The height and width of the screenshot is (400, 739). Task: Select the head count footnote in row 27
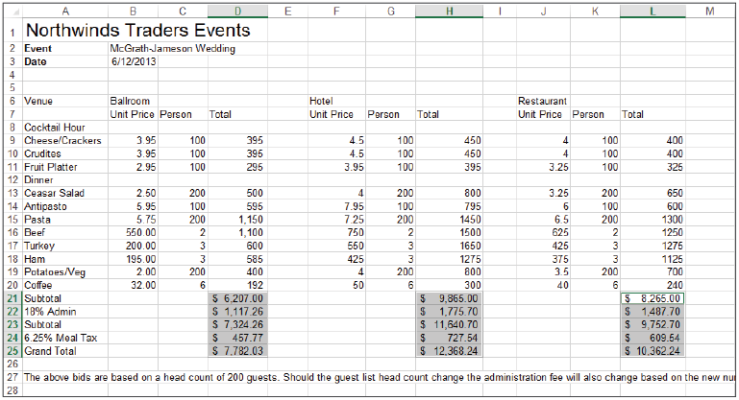tap(365, 377)
